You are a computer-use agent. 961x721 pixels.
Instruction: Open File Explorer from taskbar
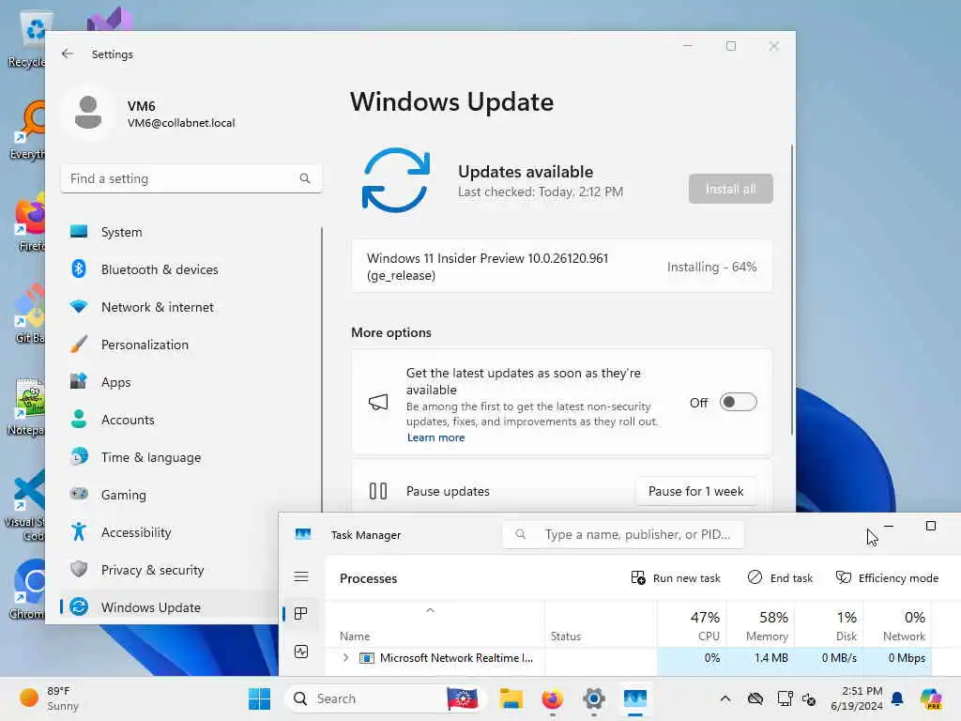pos(511,698)
